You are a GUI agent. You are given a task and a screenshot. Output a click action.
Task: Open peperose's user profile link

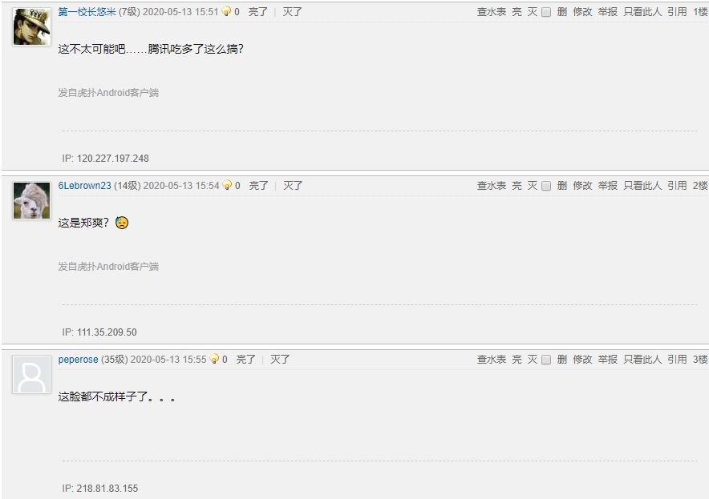click(x=79, y=360)
